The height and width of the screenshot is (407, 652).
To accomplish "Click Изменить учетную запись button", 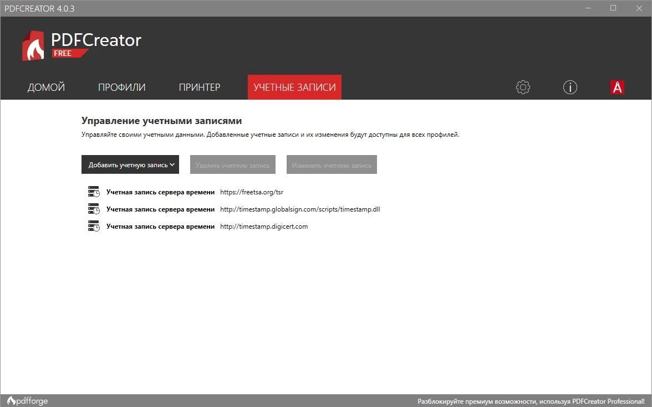I will pos(332,164).
